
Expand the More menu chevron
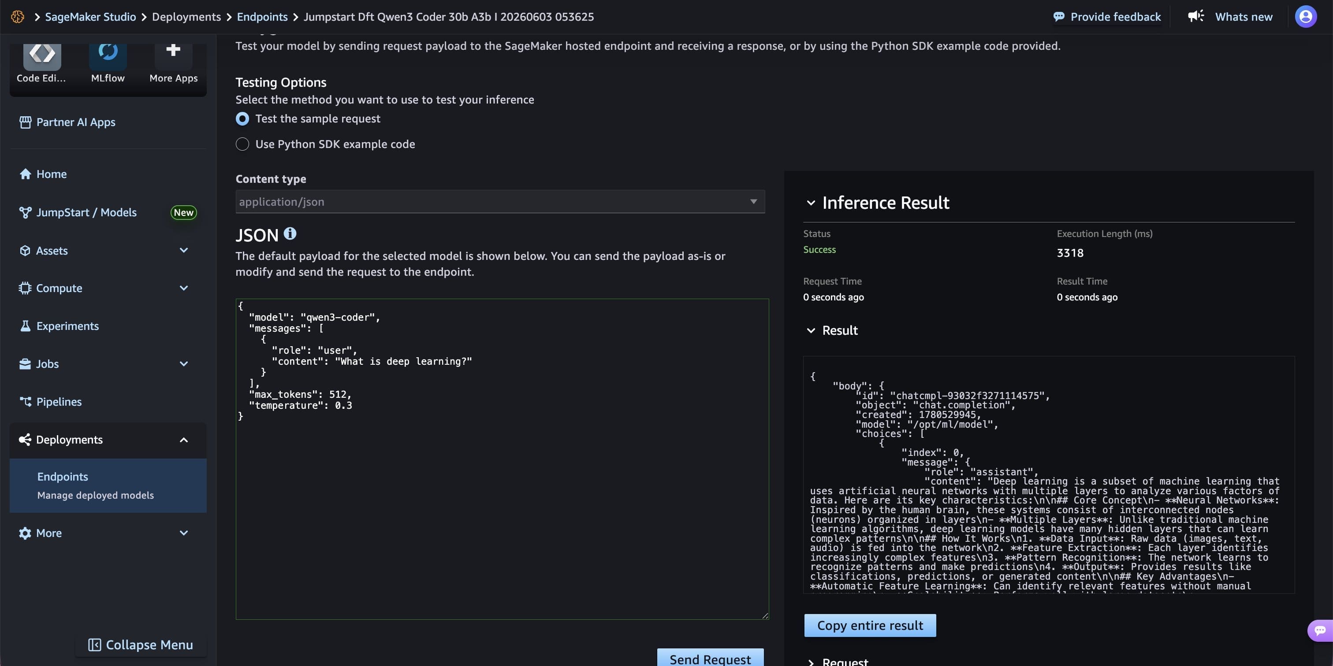(184, 533)
